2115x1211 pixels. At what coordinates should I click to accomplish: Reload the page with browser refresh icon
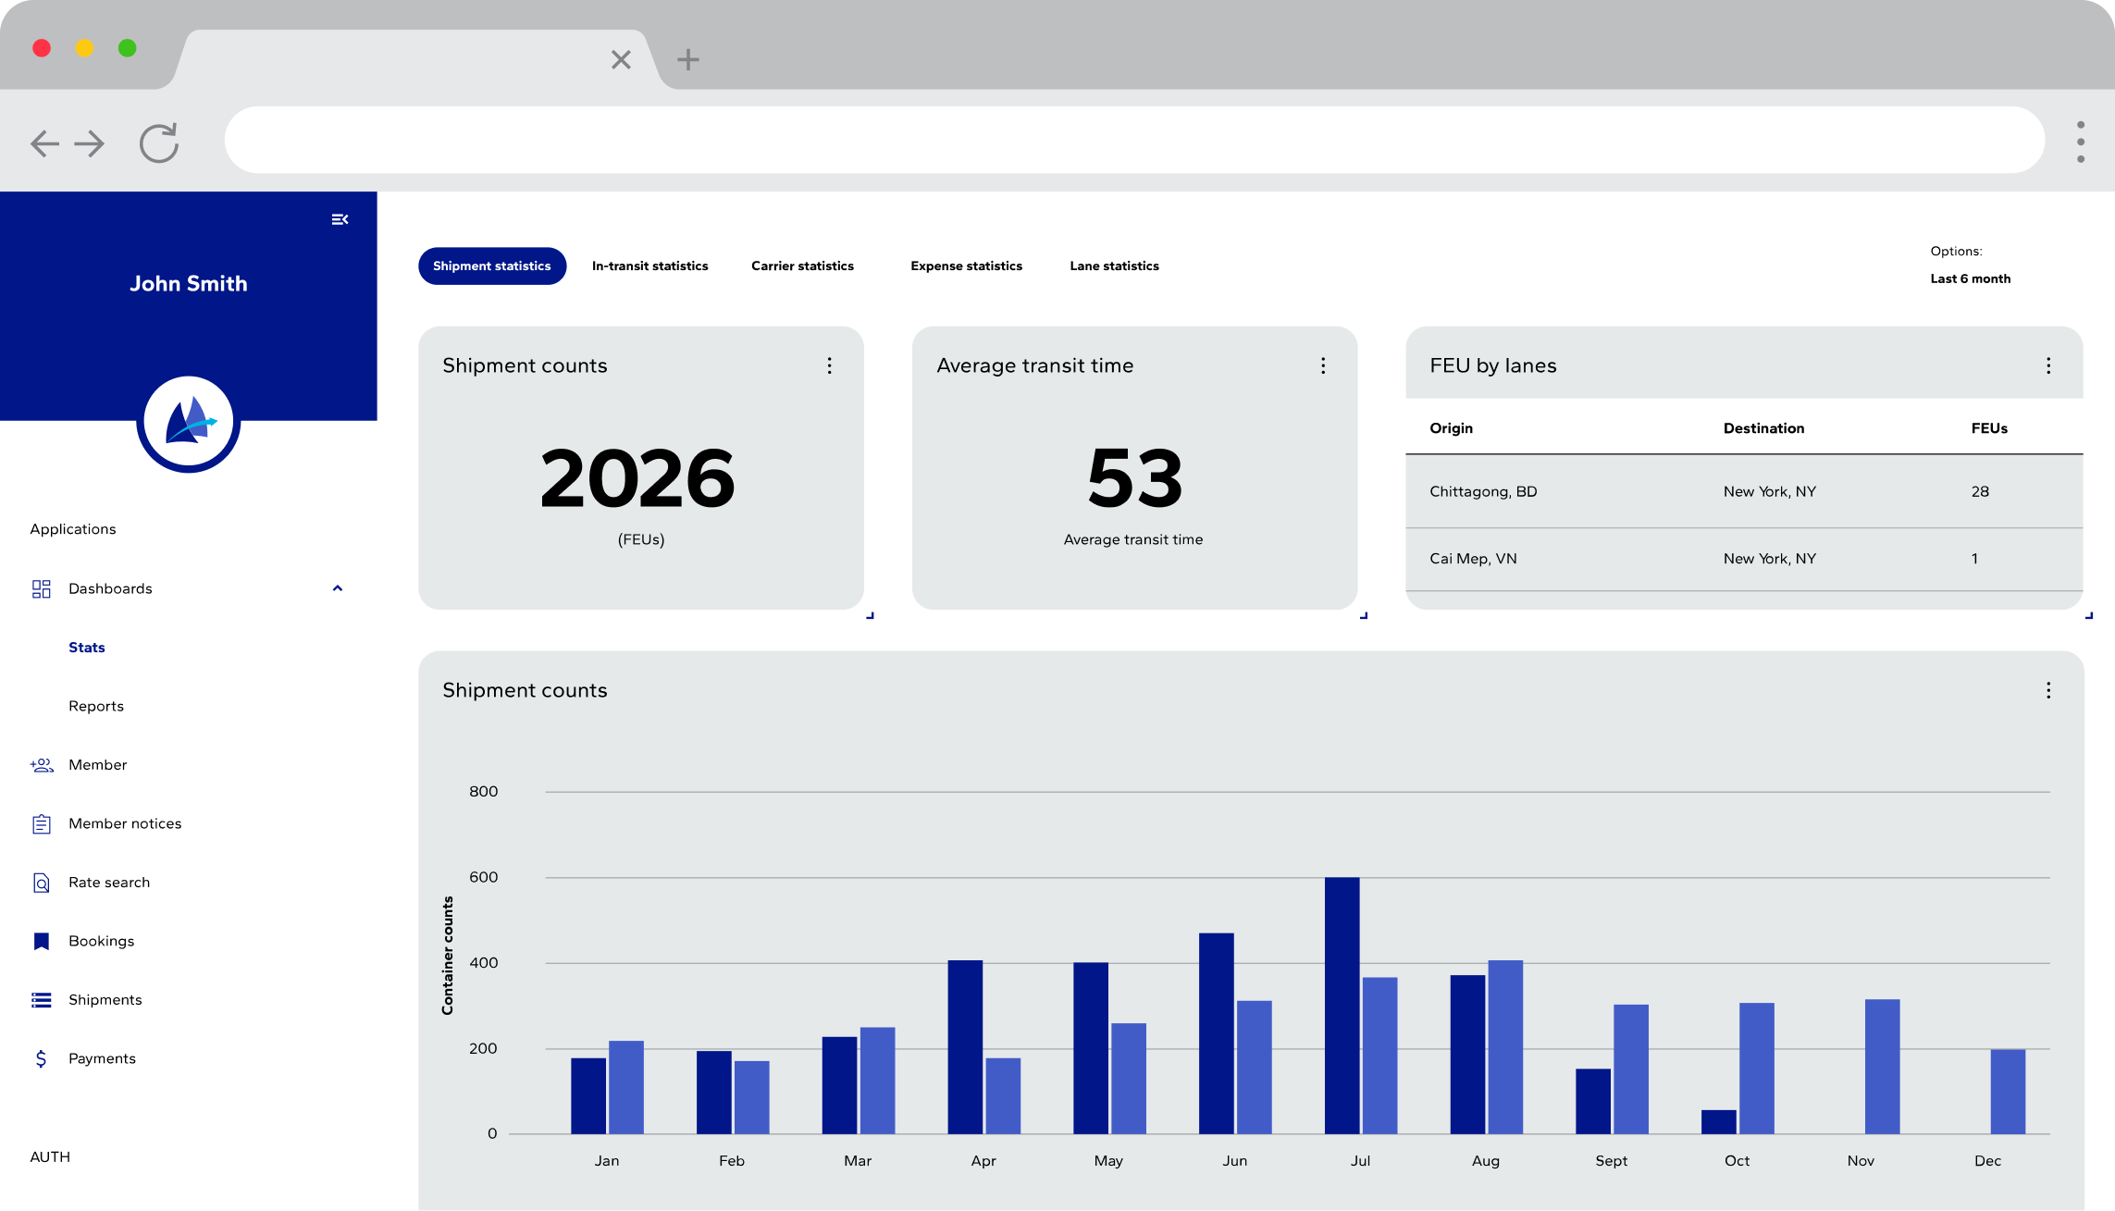pos(159,143)
